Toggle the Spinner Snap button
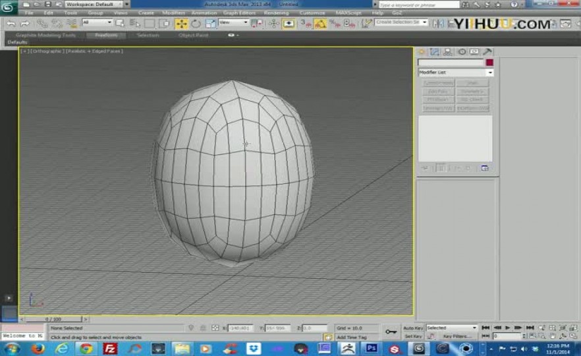 [x=349, y=23]
